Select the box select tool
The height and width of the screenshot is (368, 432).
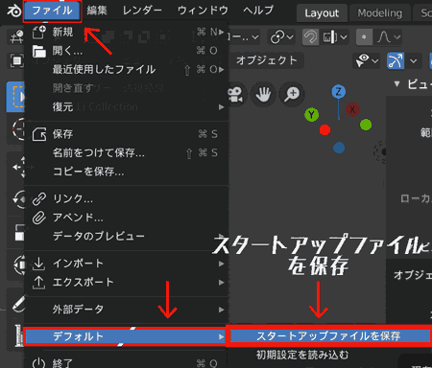click(15, 97)
